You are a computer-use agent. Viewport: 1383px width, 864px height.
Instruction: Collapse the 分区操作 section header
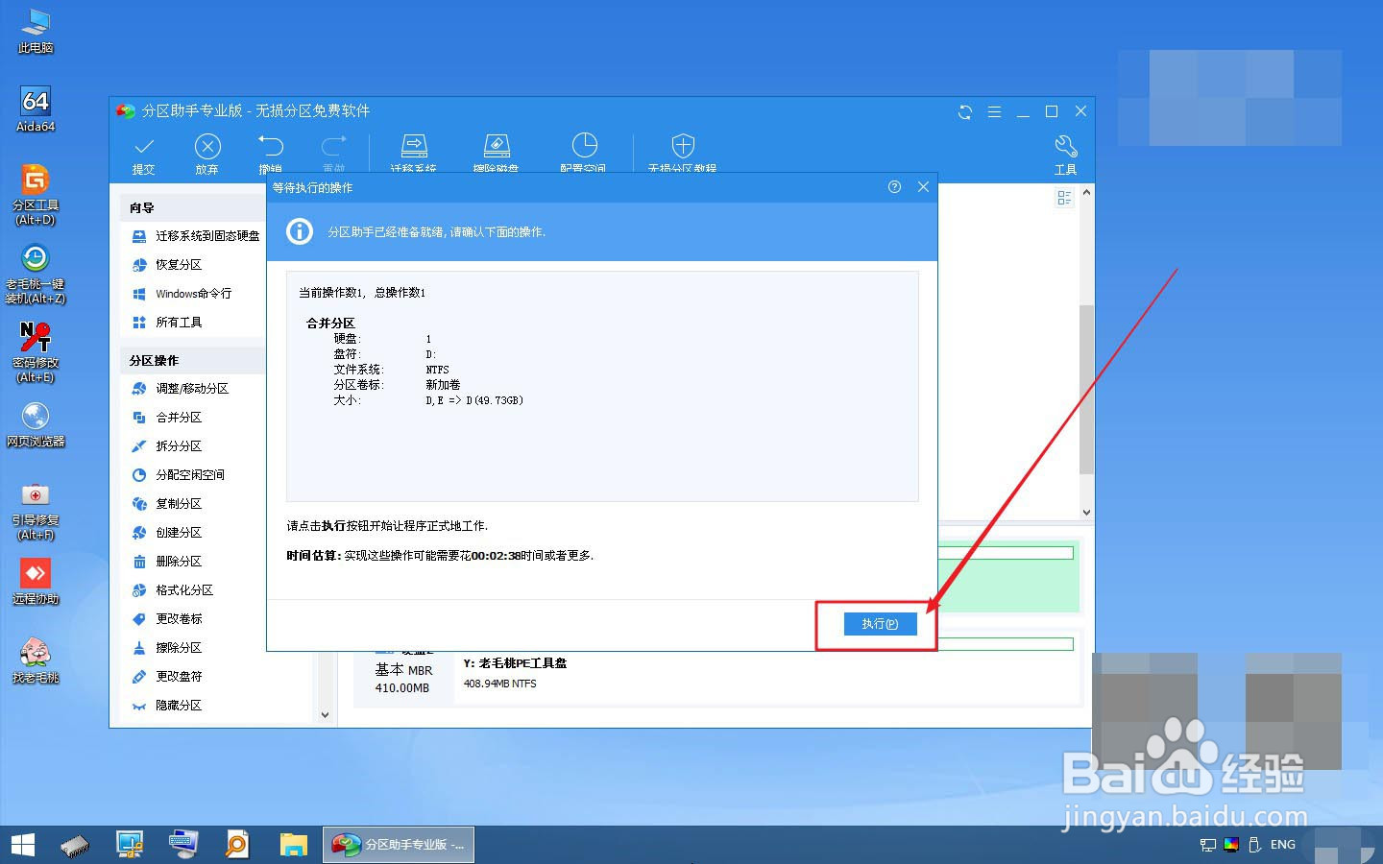(x=192, y=360)
